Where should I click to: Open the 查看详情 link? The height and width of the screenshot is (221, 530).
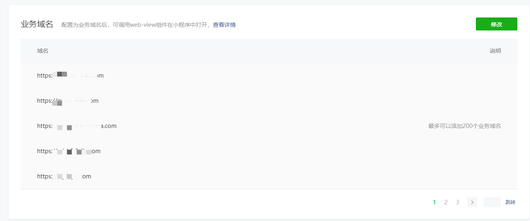point(224,25)
